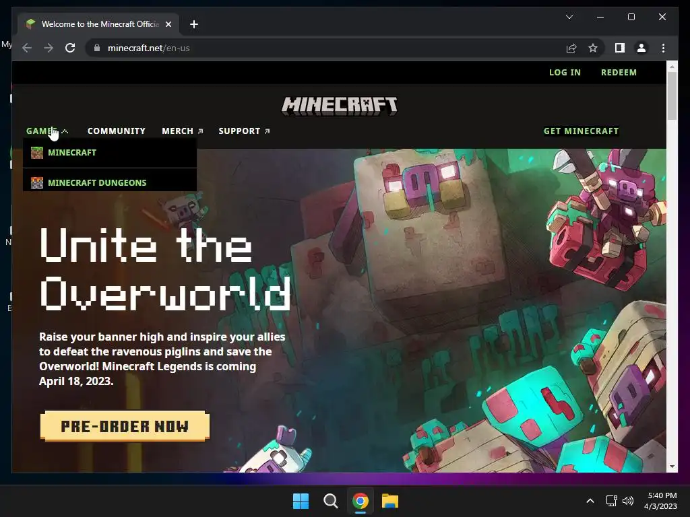Open the Chrome profile menu
Viewport: 690px width, 517px height.
pyautogui.click(x=641, y=48)
